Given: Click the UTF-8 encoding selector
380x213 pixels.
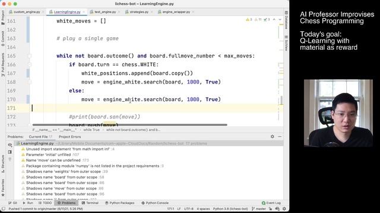Looking at the screenshot, I should point(189,209).
